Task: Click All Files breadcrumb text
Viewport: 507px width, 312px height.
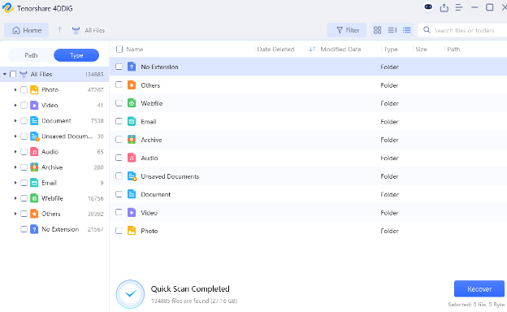Action: [x=95, y=30]
